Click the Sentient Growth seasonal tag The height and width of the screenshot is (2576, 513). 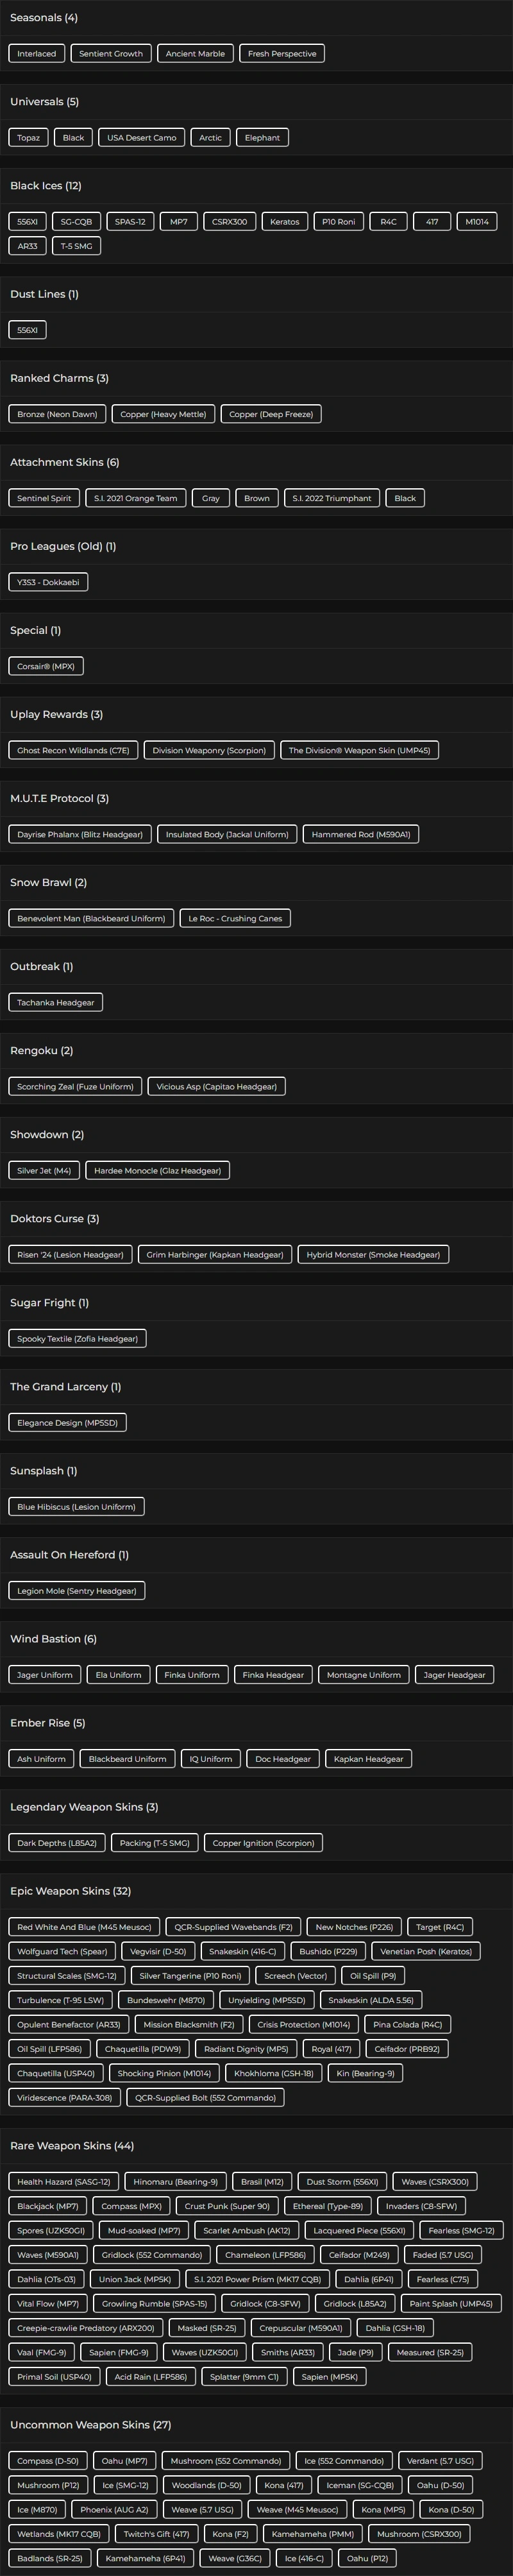pos(111,54)
